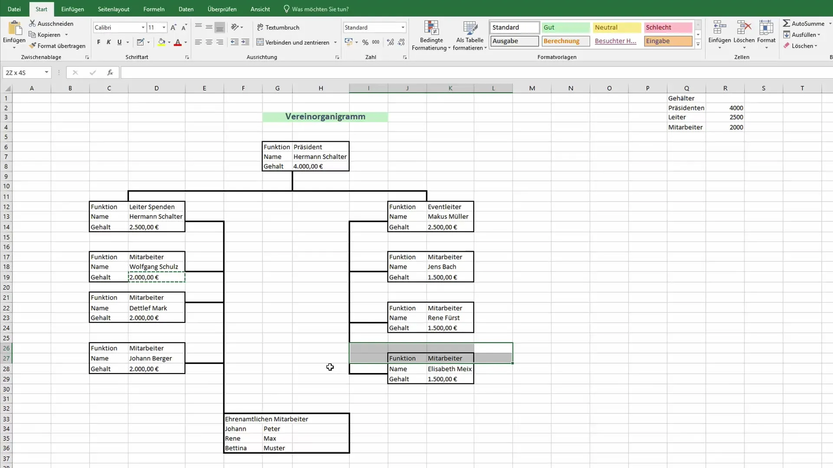The image size is (833, 468).
Task: Switch to Seitenlayout tab
Action: (114, 9)
